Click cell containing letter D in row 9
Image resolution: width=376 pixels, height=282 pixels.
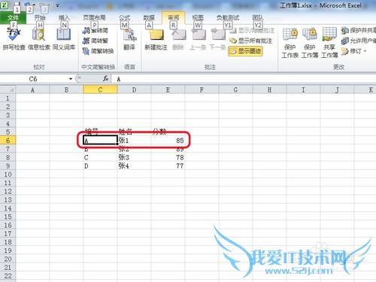point(100,166)
